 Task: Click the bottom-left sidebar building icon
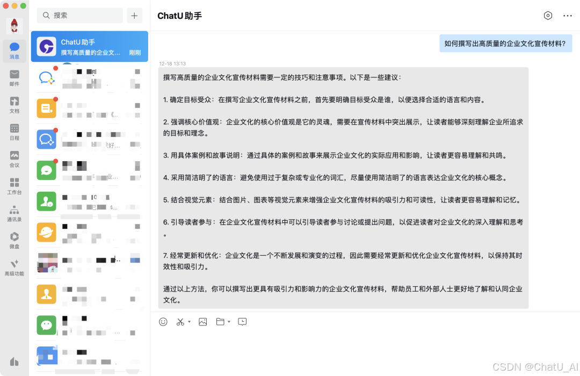click(x=15, y=361)
